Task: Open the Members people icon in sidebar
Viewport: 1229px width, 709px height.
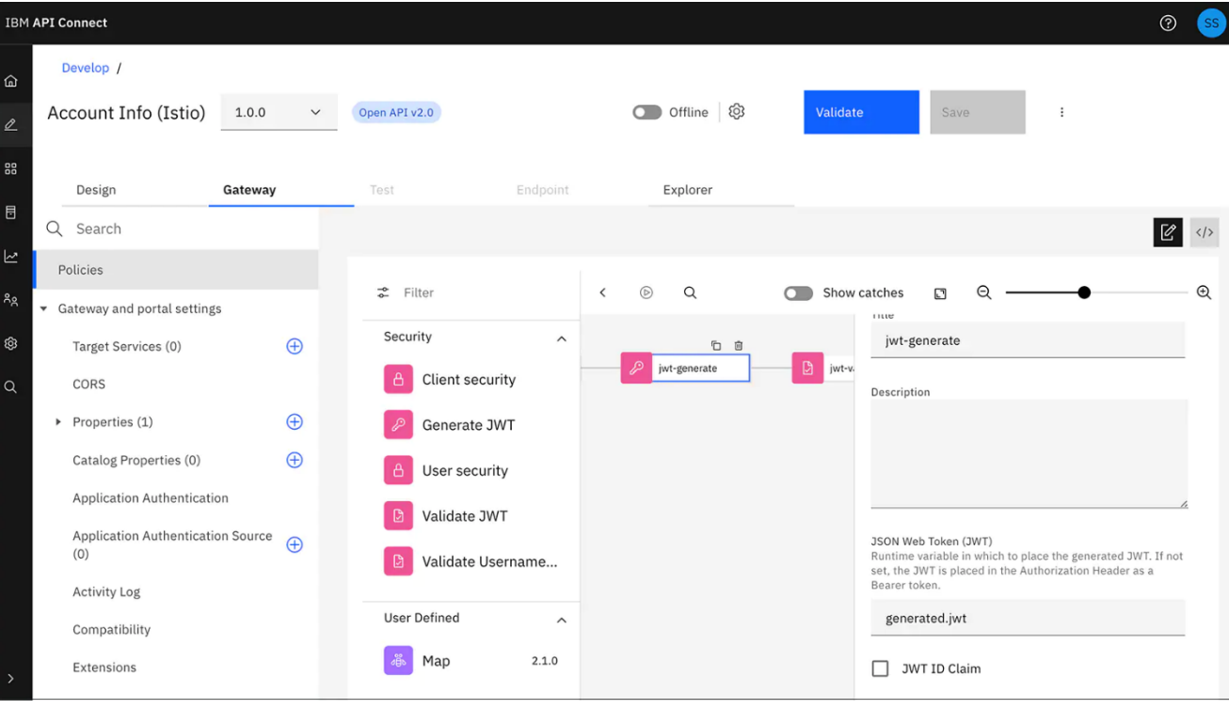Action: tap(11, 300)
